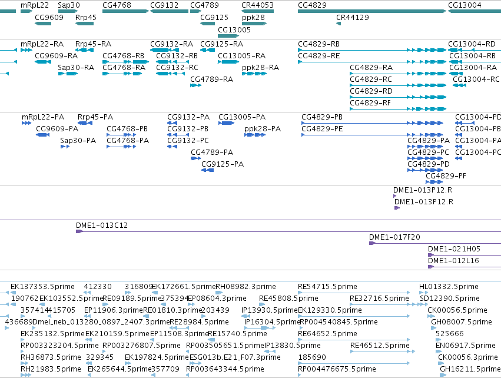Click EST EK137353.5prime

tap(42, 287)
